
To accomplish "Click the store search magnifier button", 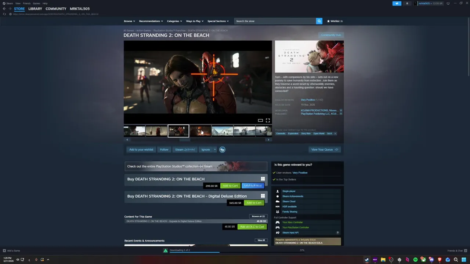I will coord(319,21).
